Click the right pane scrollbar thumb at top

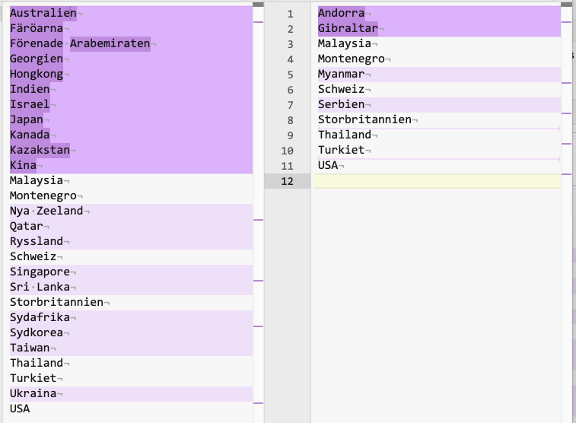click(566, 5)
